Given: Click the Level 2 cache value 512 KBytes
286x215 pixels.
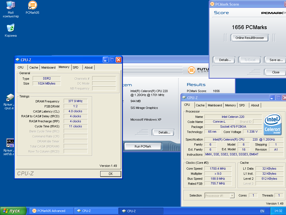Looking at the screenshot, I should (x=269, y=179).
